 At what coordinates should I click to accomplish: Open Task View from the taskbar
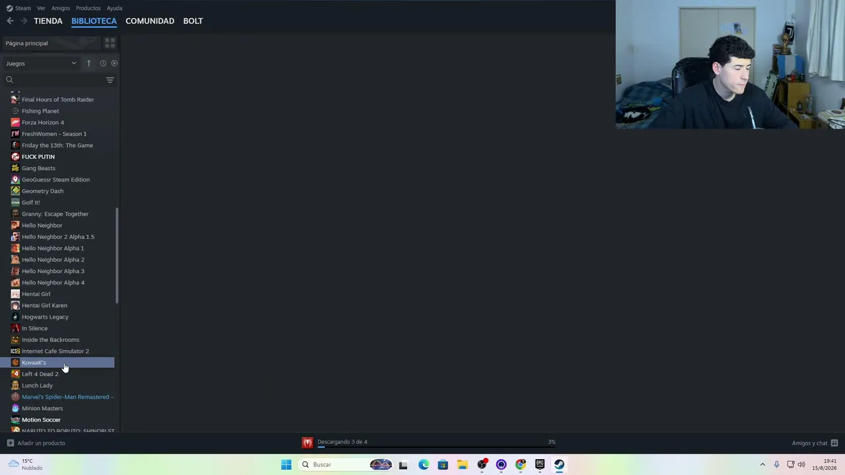(x=403, y=464)
